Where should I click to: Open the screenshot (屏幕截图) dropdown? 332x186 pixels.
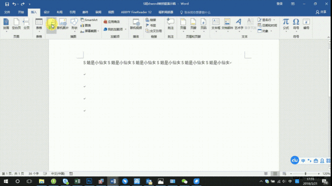pyautogui.click(x=90, y=31)
